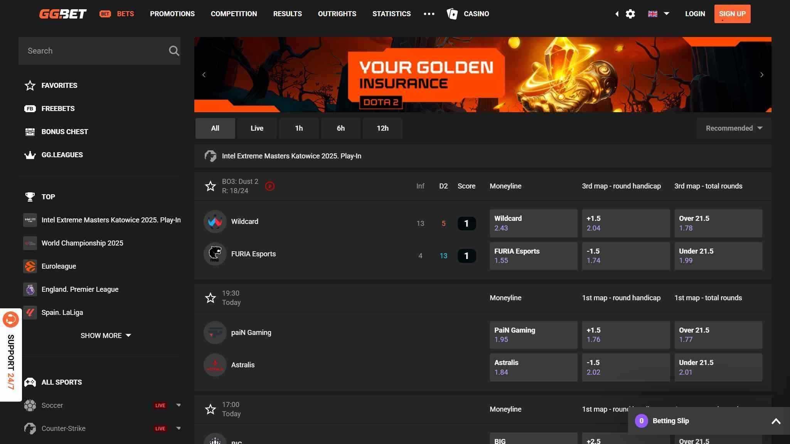Select +1.5 handicap at 2.04
The width and height of the screenshot is (790, 444).
click(626, 224)
